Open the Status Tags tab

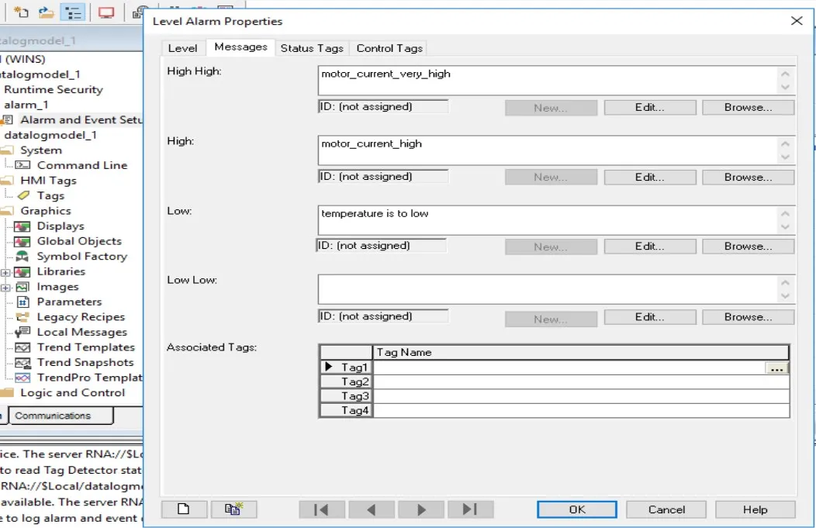tap(312, 48)
